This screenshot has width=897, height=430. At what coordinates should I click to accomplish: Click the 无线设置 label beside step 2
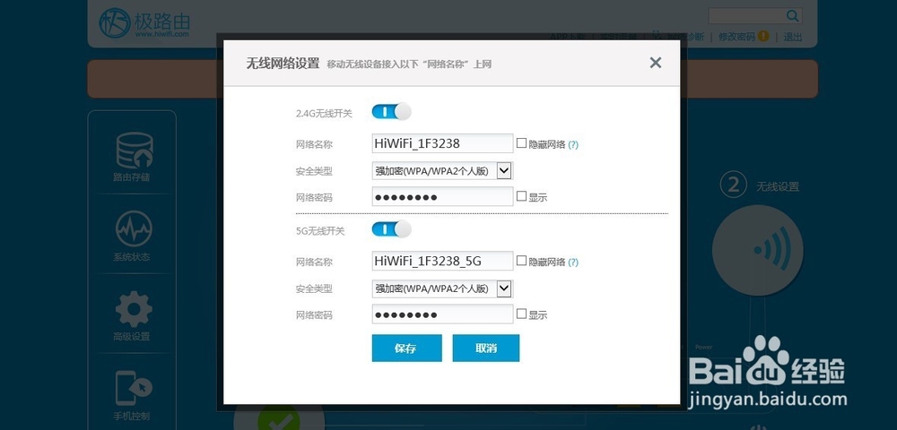coord(778,186)
